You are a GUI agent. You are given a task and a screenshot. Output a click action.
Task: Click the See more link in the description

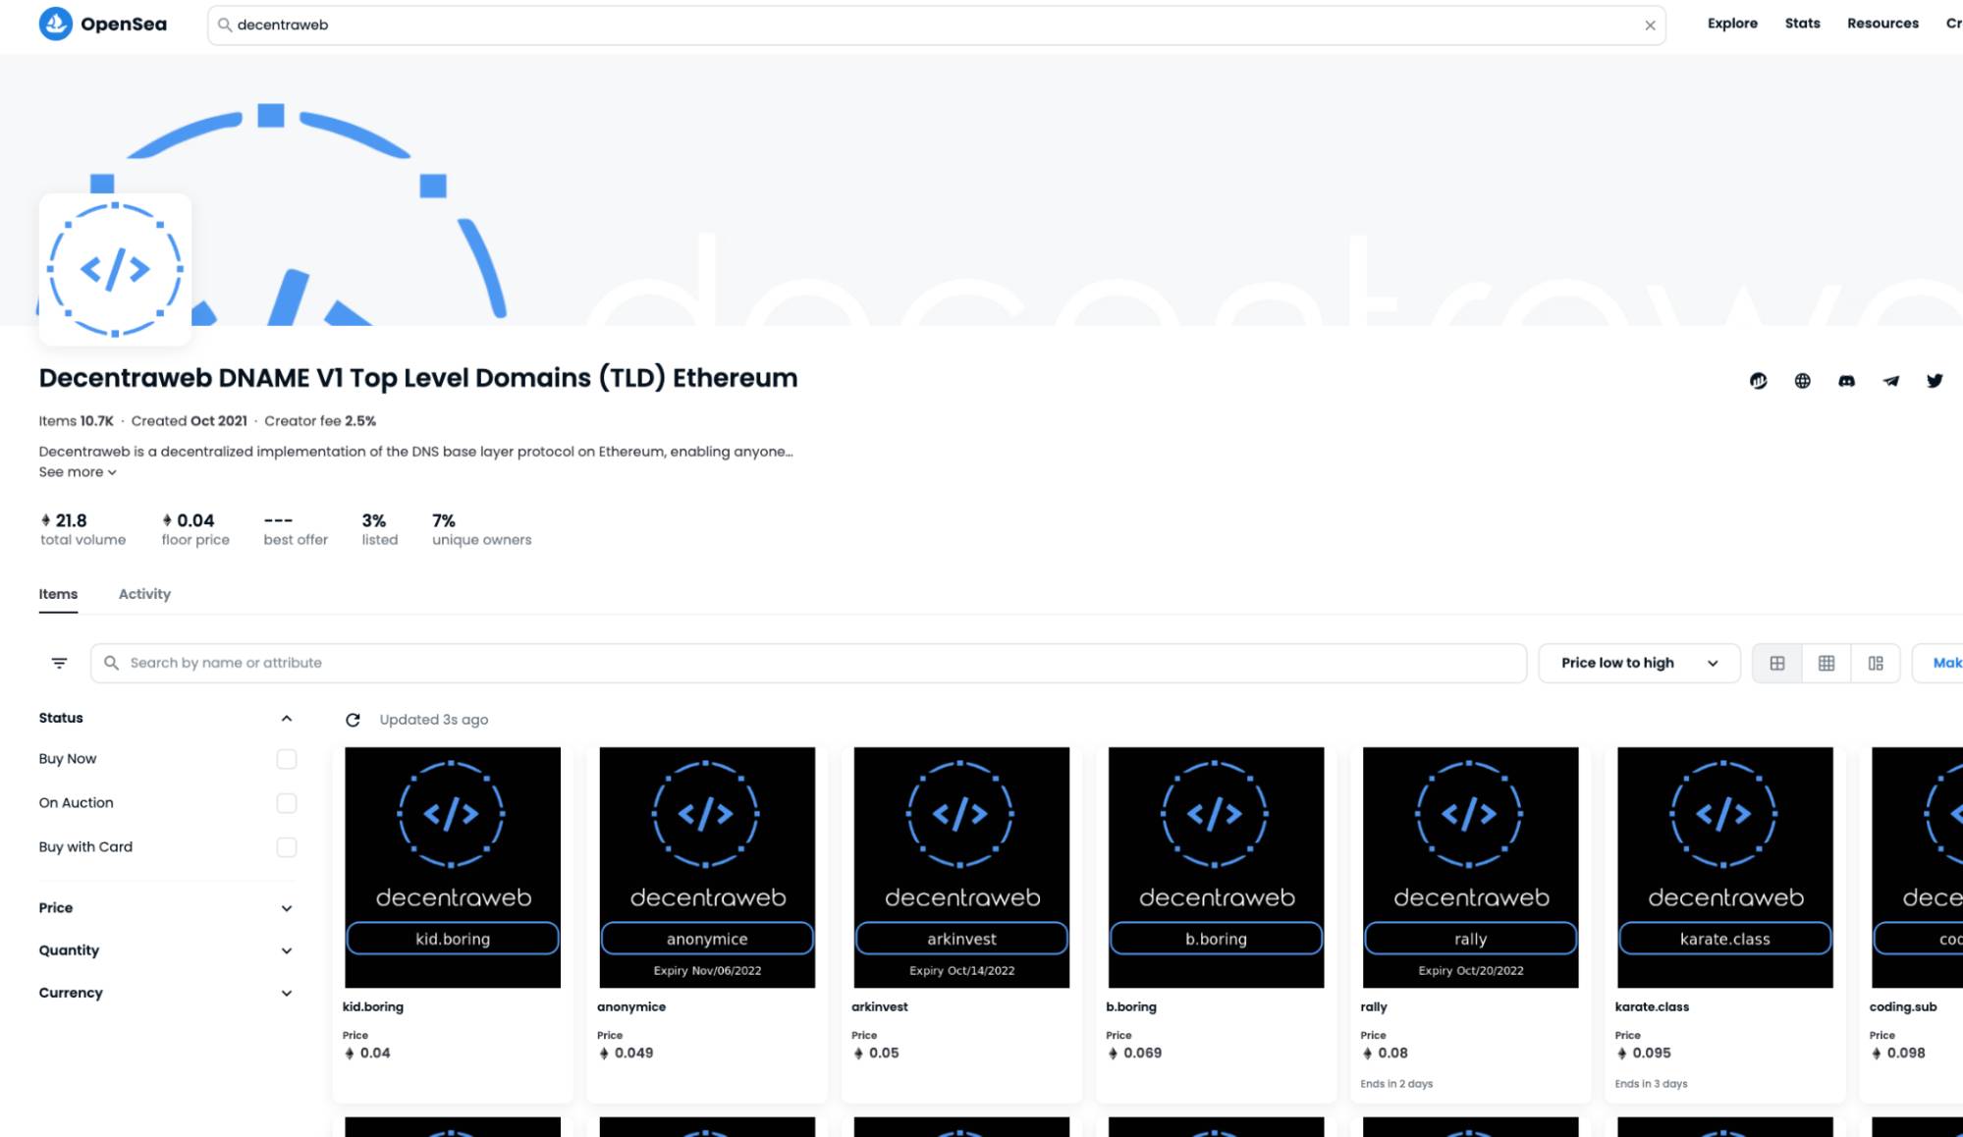coord(76,471)
